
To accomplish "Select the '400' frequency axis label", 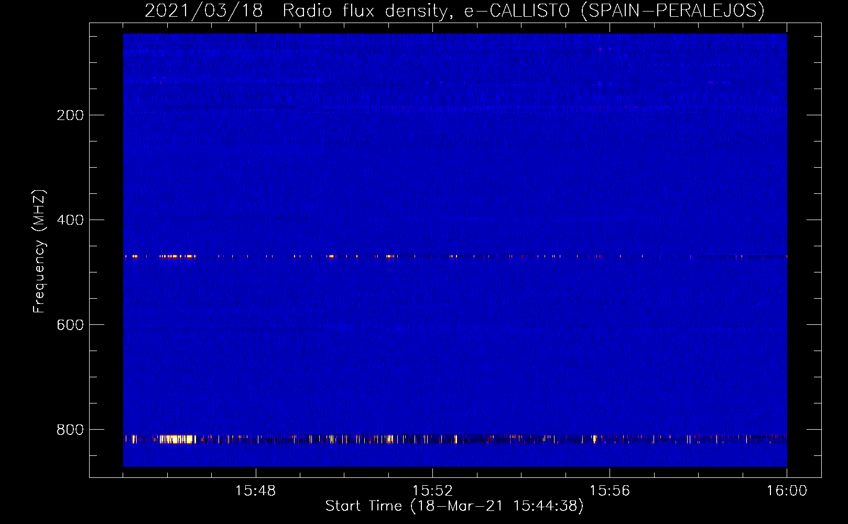I will [x=70, y=220].
